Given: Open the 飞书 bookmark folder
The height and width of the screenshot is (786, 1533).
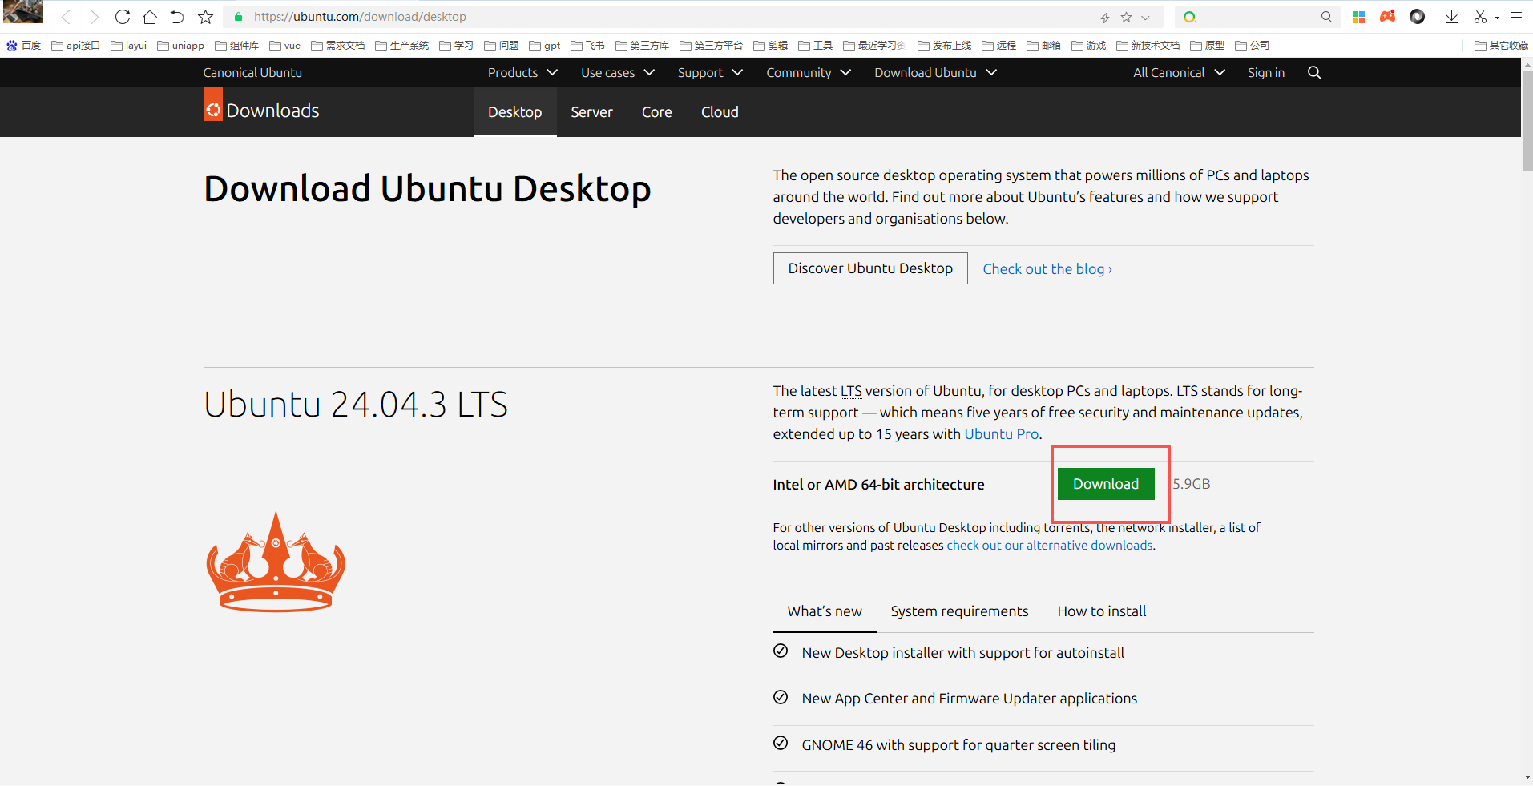Looking at the screenshot, I should coord(587,46).
